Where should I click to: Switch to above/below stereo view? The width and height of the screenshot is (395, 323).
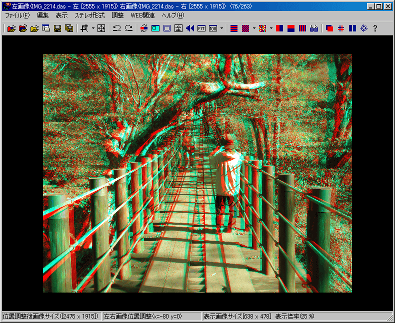[x=291, y=28]
